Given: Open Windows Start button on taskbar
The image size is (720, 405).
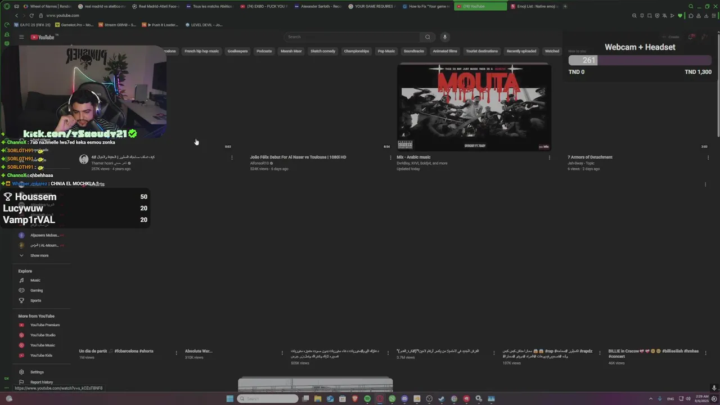Looking at the screenshot, I should 229,399.
